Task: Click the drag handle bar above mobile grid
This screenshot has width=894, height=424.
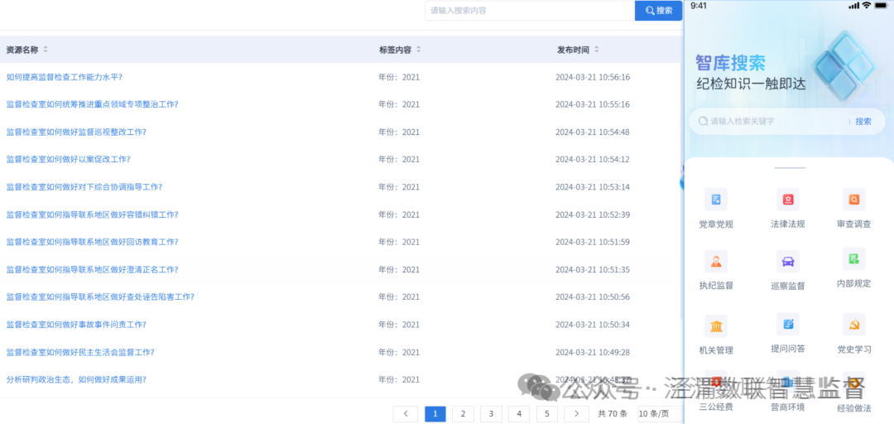Action: click(791, 168)
